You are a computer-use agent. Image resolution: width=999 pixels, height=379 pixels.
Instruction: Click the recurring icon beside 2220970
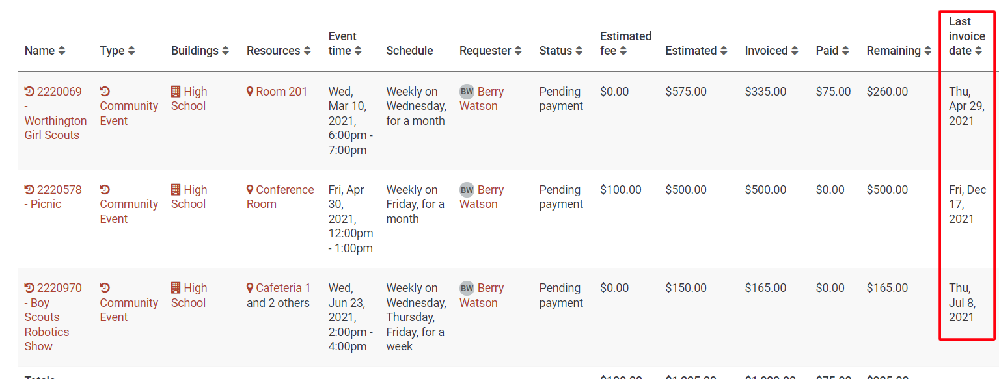[x=29, y=288]
